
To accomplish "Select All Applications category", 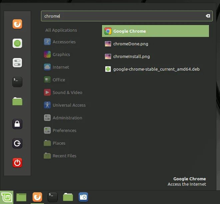I will click(61, 30).
